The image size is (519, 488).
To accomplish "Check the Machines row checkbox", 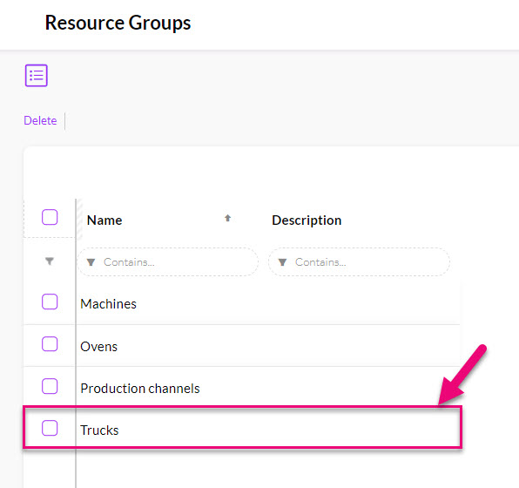I will coord(50,302).
